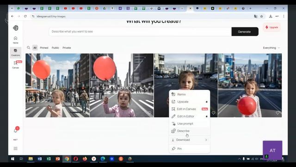Viewport: 296px width, 167px height.
Task: Switch to the Private filter tab
Action: 67,48
